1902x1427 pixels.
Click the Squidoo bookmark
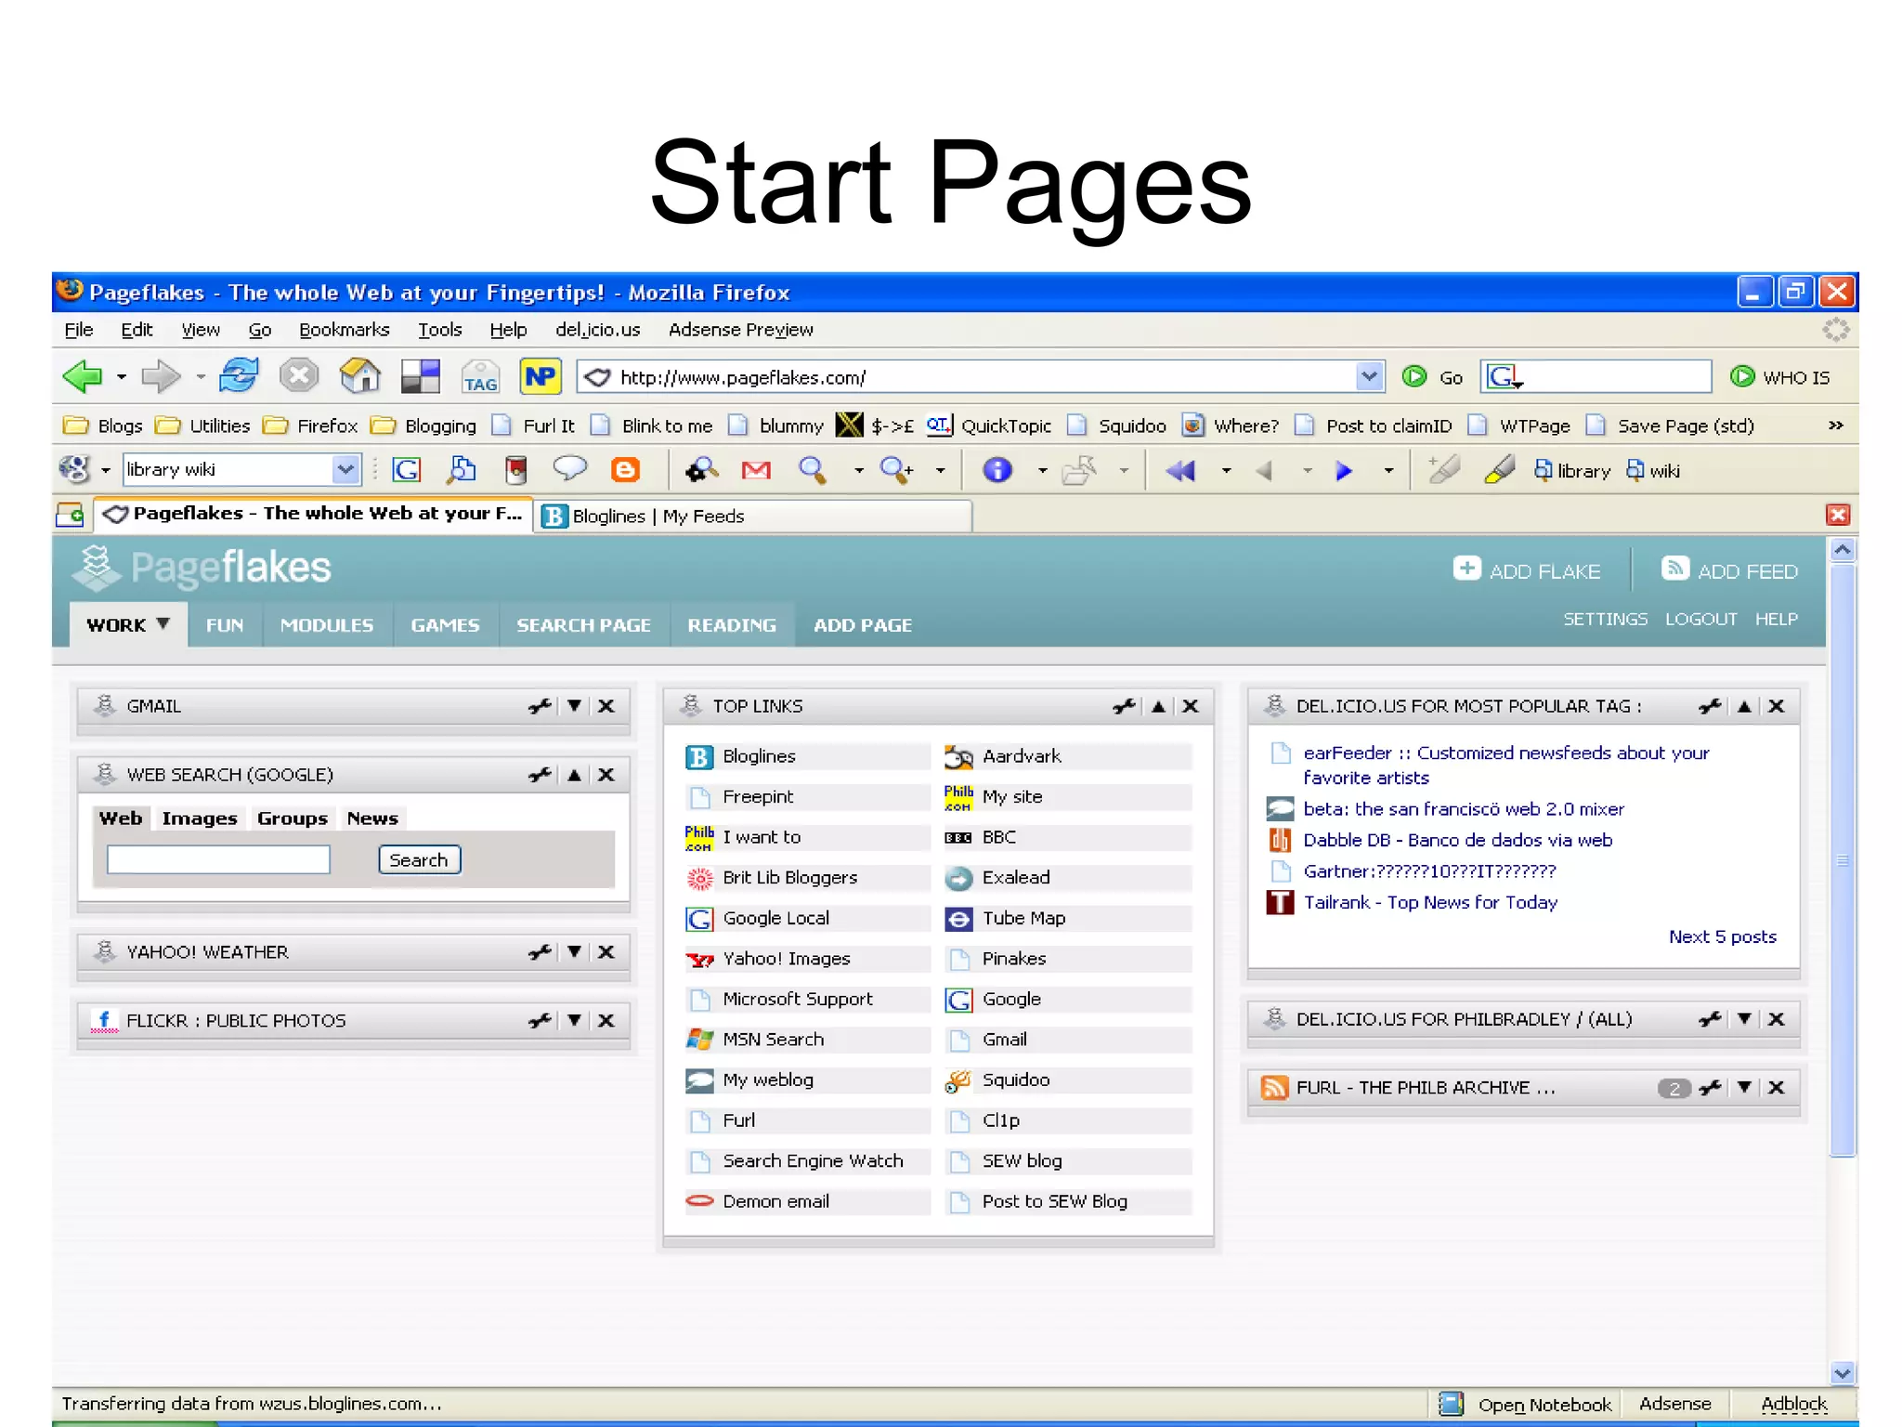coord(1117,426)
